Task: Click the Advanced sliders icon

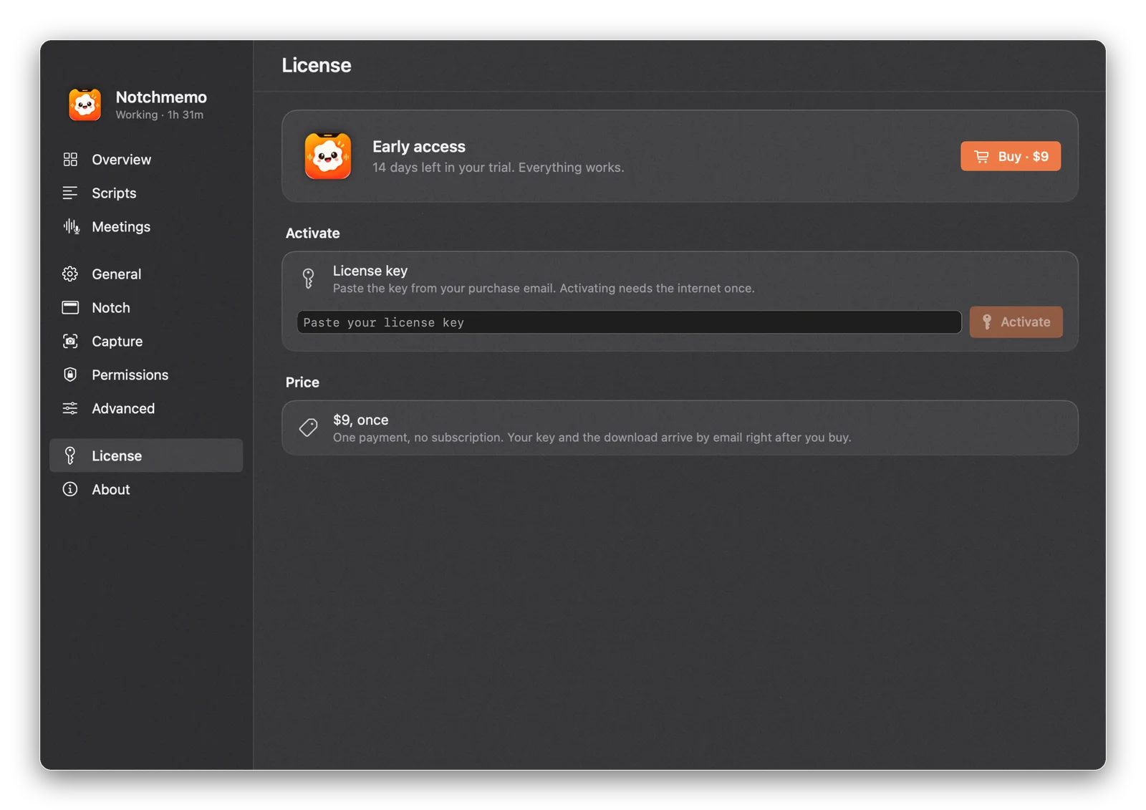Action: (x=70, y=408)
